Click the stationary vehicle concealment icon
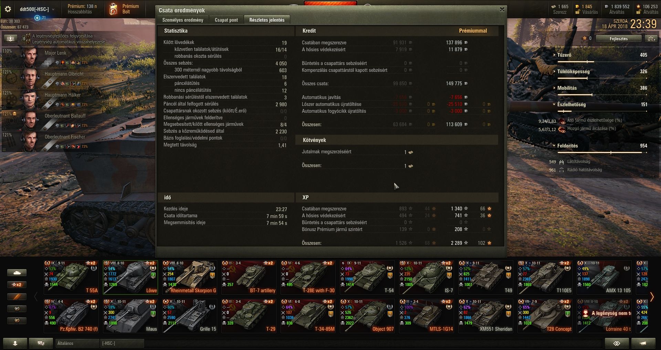 [x=562, y=121]
